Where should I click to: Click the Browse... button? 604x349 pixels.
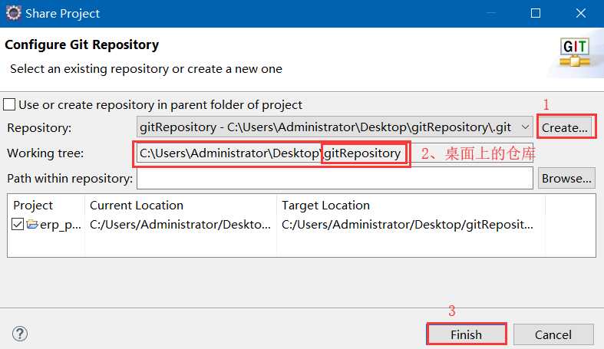[566, 178]
